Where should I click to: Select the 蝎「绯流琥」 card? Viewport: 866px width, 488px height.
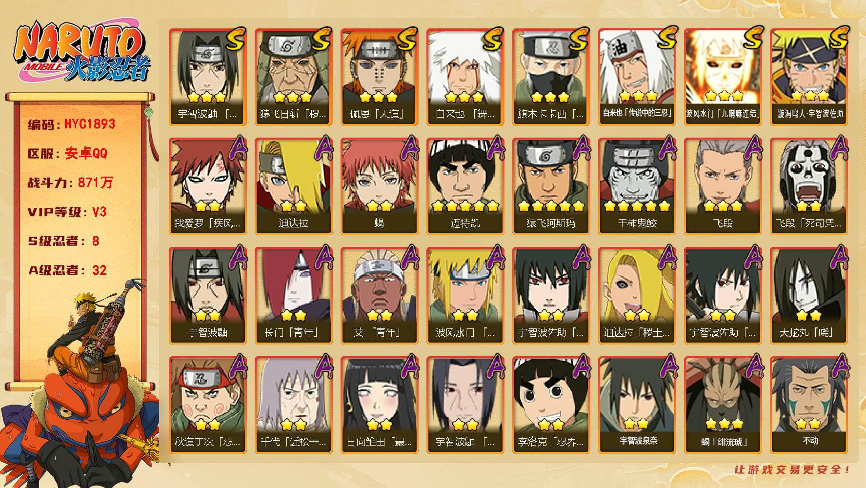pyautogui.click(x=723, y=405)
